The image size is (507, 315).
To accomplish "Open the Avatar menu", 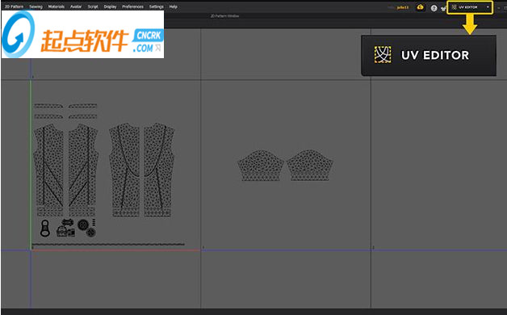I will tap(76, 6).
